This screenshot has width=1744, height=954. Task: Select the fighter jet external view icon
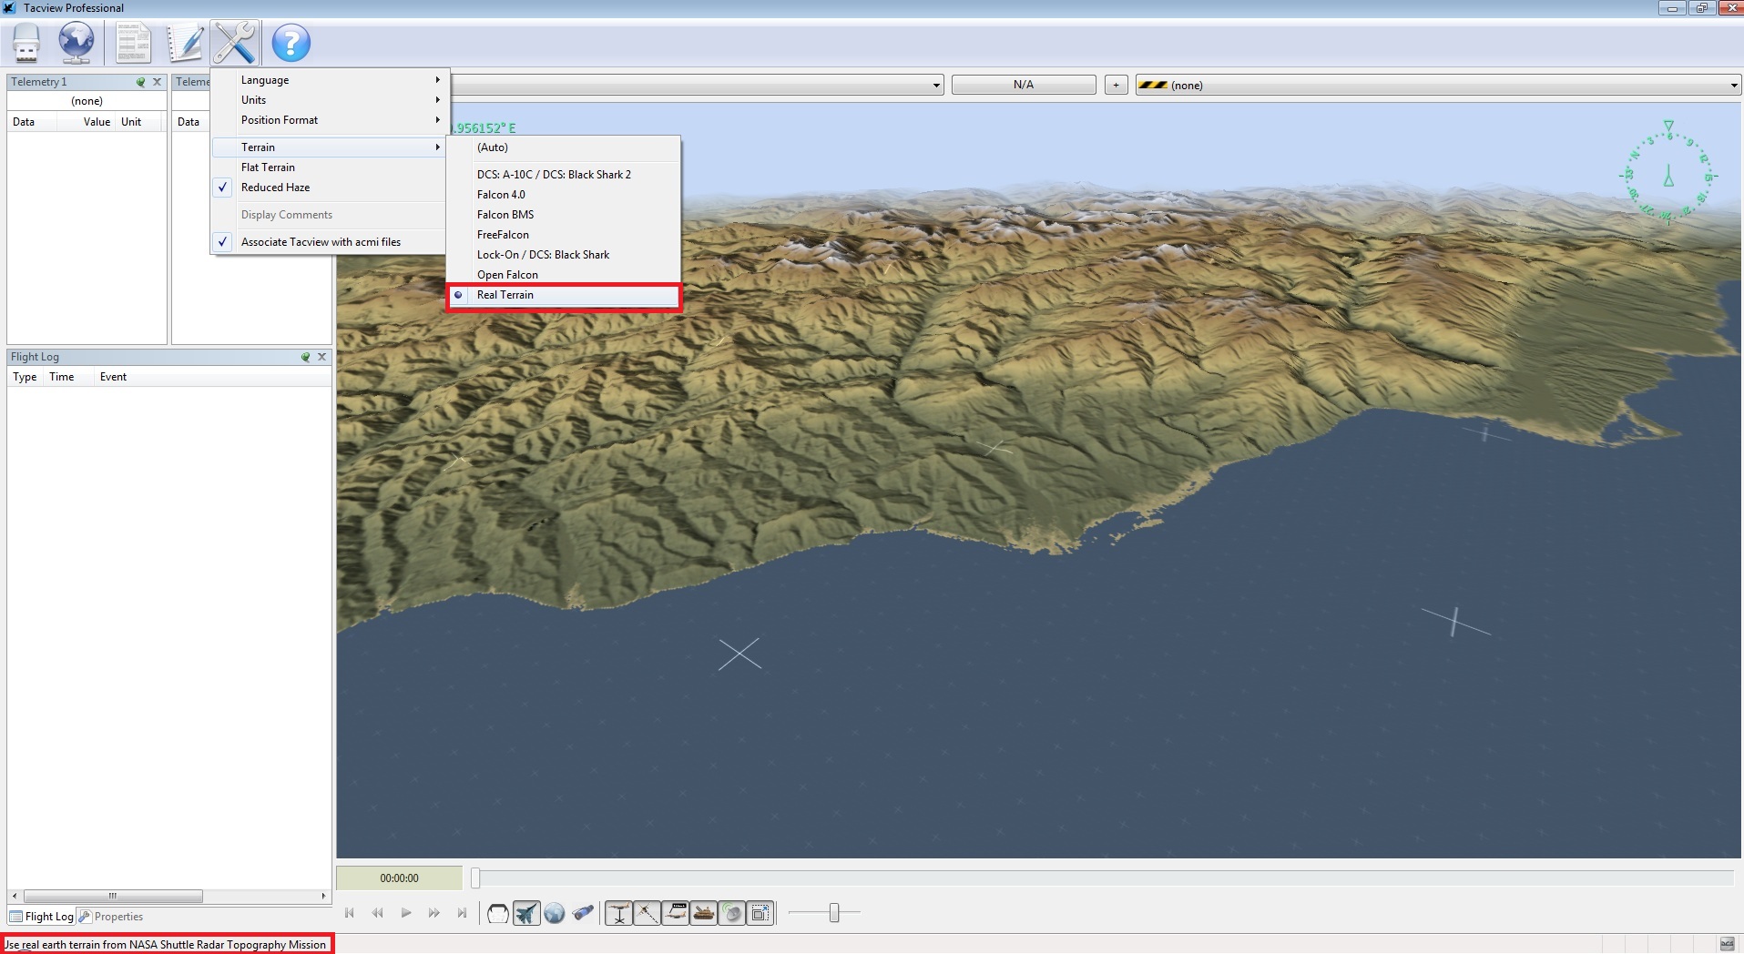click(x=526, y=913)
